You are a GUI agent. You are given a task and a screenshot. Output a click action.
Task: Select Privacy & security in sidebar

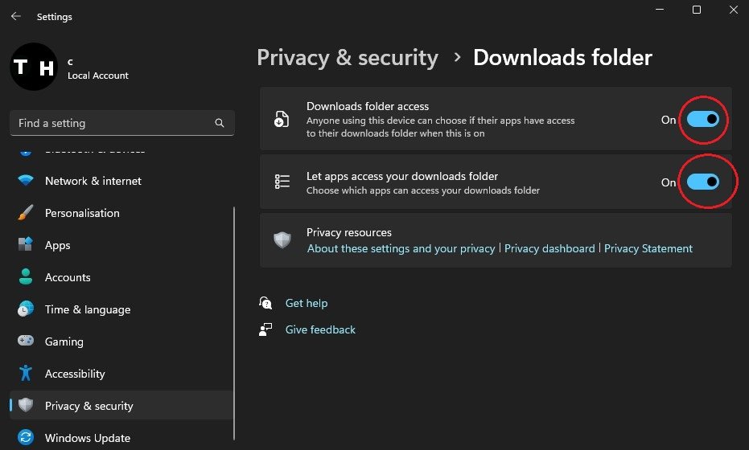point(88,406)
